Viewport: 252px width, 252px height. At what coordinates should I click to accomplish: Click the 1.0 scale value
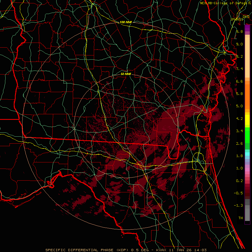point(239,168)
